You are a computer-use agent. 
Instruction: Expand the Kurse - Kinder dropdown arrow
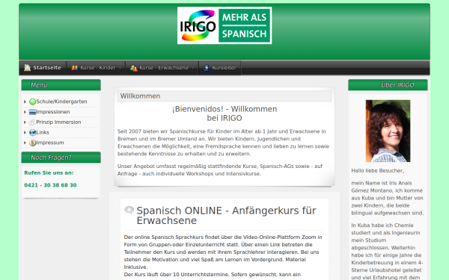tap(120, 68)
